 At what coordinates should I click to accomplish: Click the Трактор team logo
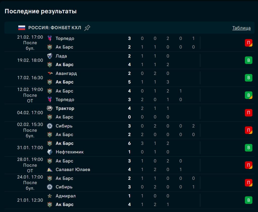(x=50, y=108)
